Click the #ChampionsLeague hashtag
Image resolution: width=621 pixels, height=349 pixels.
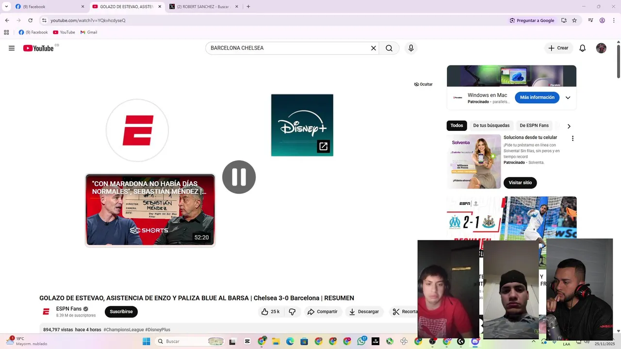pos(124,330)
